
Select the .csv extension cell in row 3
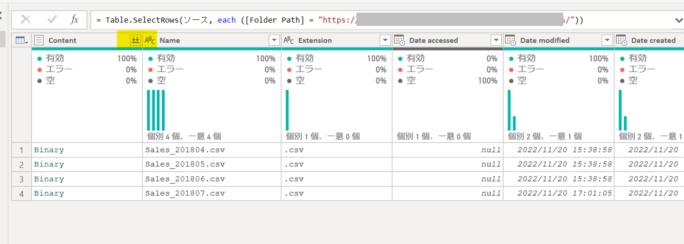[x=337, y=179]
